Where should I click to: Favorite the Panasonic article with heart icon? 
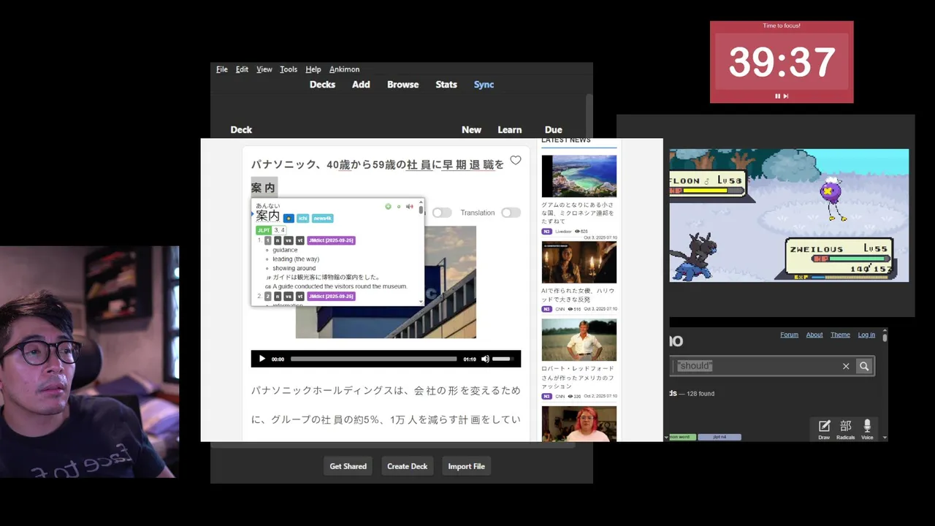(x=516, y=160)
